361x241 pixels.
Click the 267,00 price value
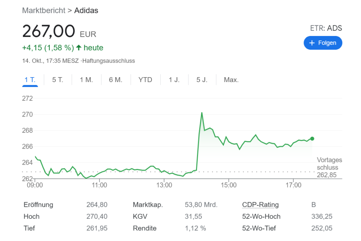[49, 31]
